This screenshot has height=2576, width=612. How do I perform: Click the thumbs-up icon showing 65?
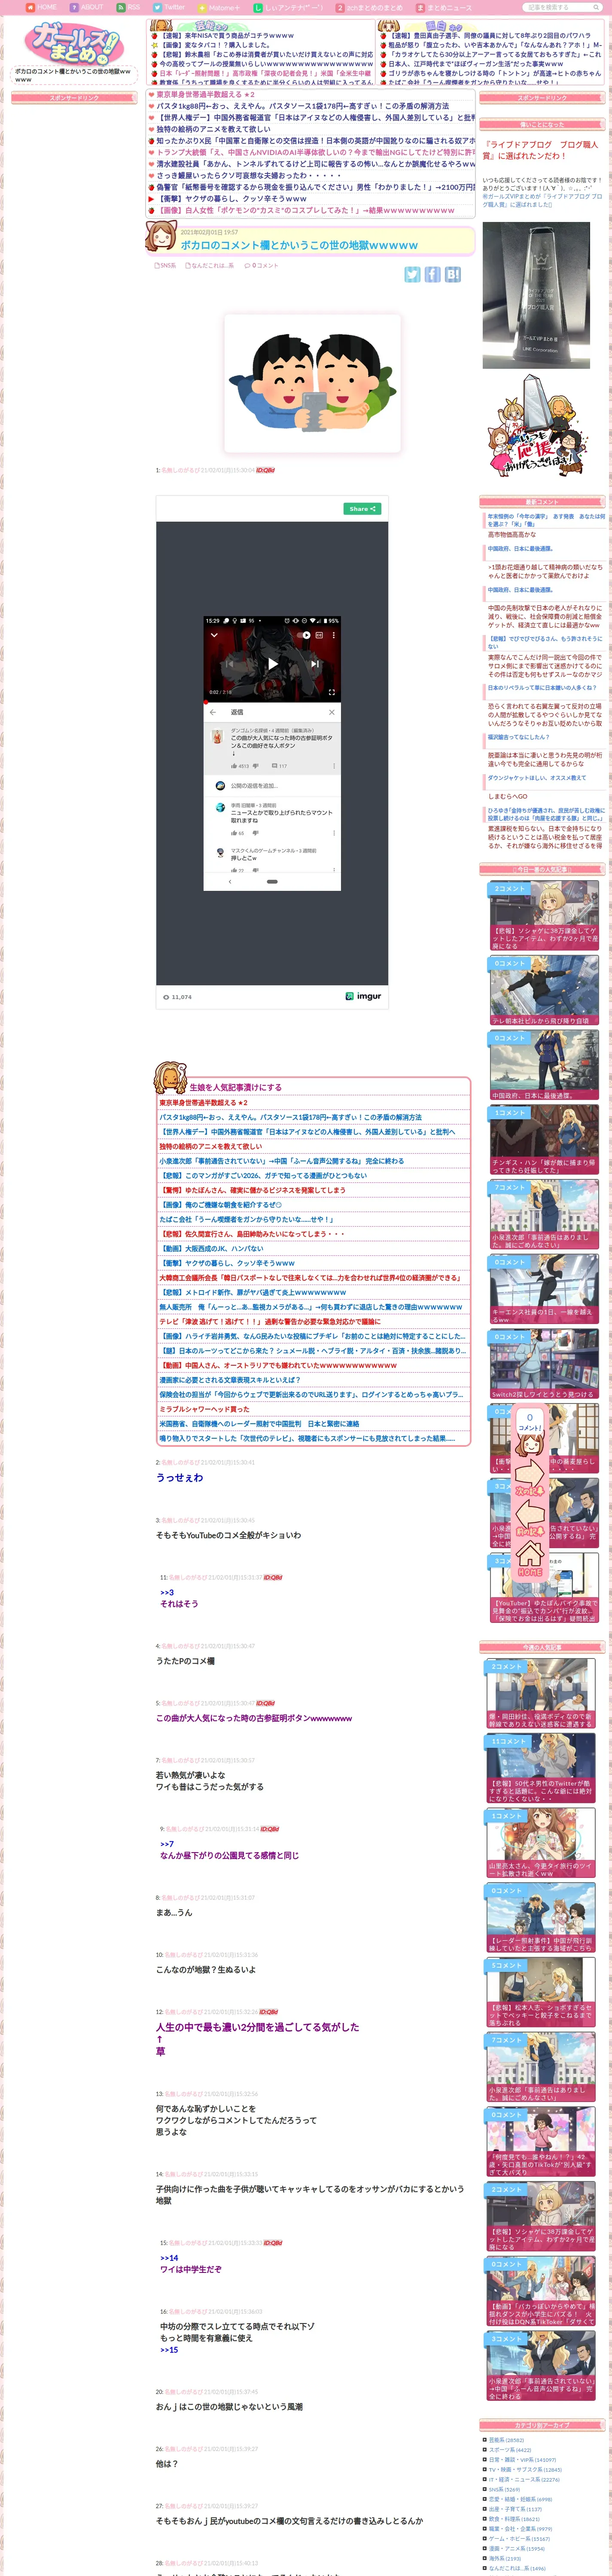(x=235, y=832)
